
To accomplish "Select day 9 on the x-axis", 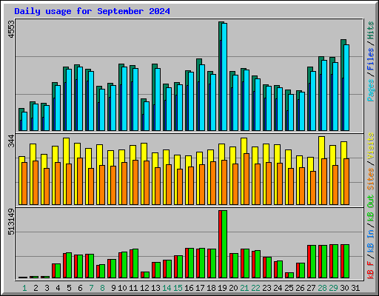I will 113,288.
